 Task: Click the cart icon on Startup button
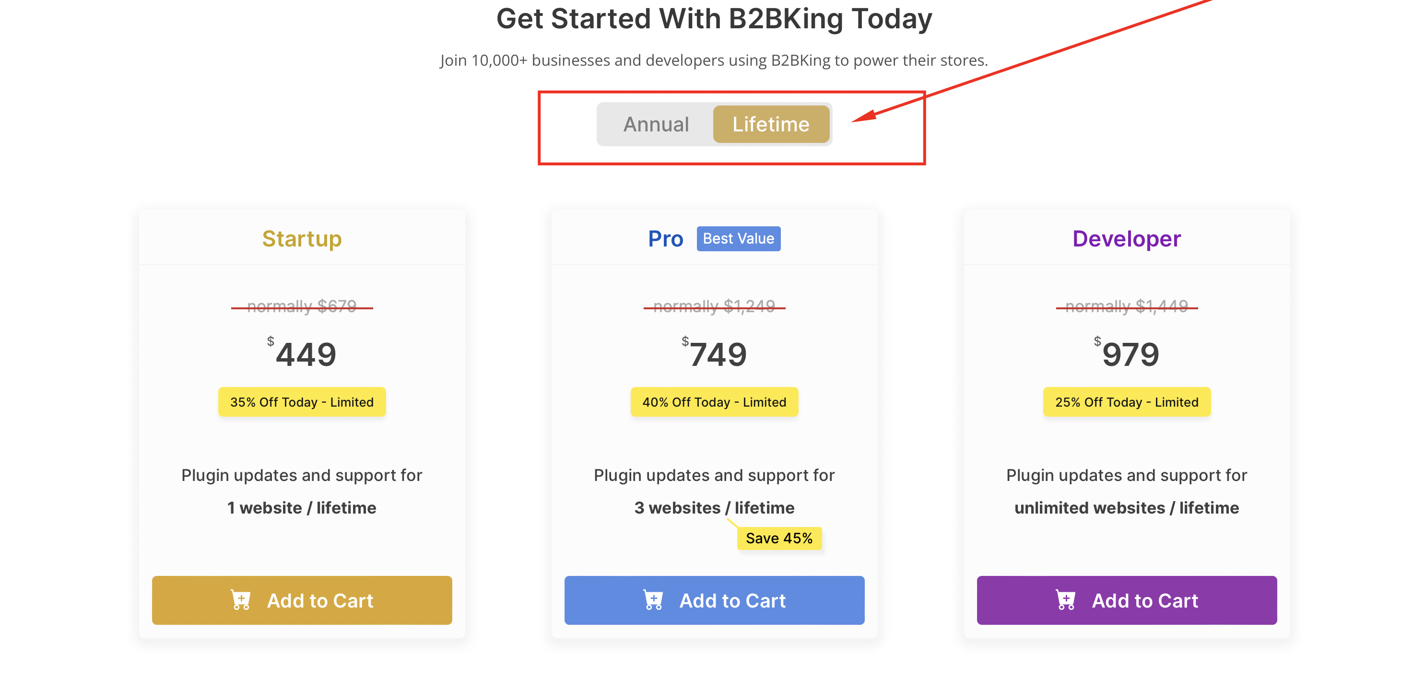[x=240, y=600]
